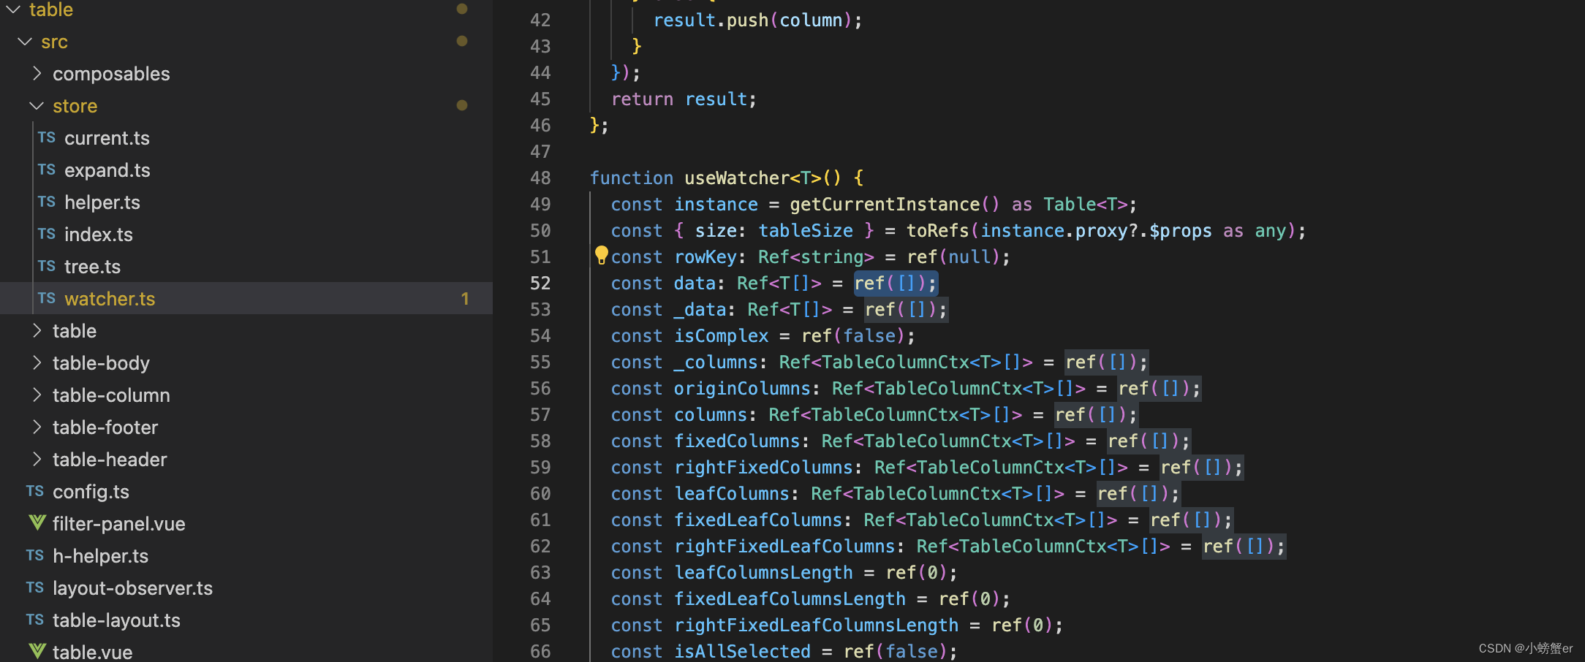Expand the table-column folder
Image resolution: width=1585 pixels, height=662 pixels.
click(37, 395)
